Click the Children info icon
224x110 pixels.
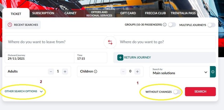pos(95,71)
